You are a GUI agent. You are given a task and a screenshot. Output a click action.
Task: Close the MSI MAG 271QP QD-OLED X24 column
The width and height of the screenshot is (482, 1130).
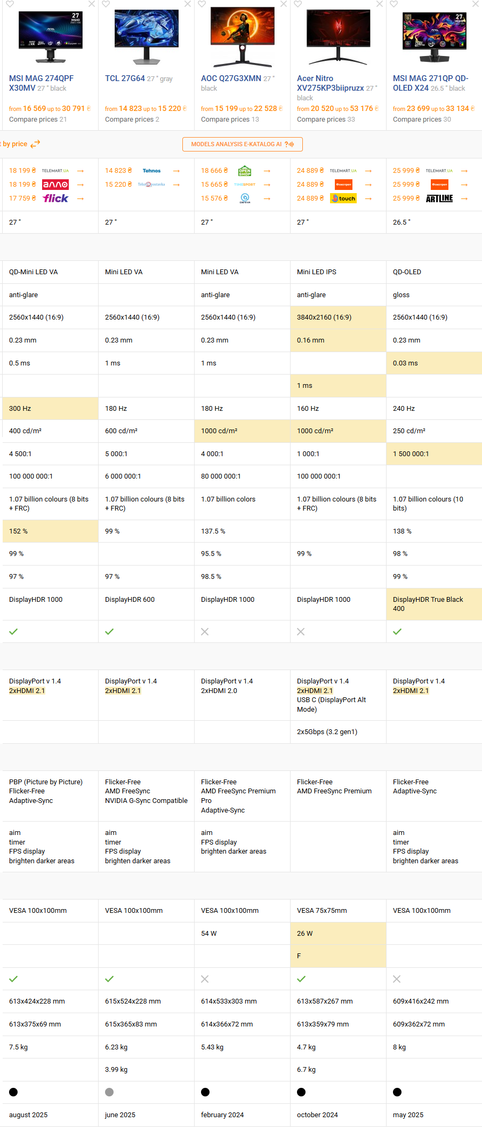(x=476, y=4)
